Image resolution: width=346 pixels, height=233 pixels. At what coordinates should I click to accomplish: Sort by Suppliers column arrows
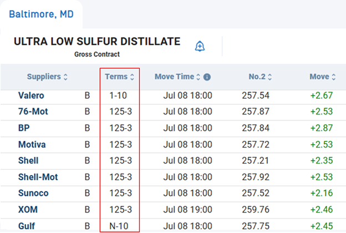(66, 77)
